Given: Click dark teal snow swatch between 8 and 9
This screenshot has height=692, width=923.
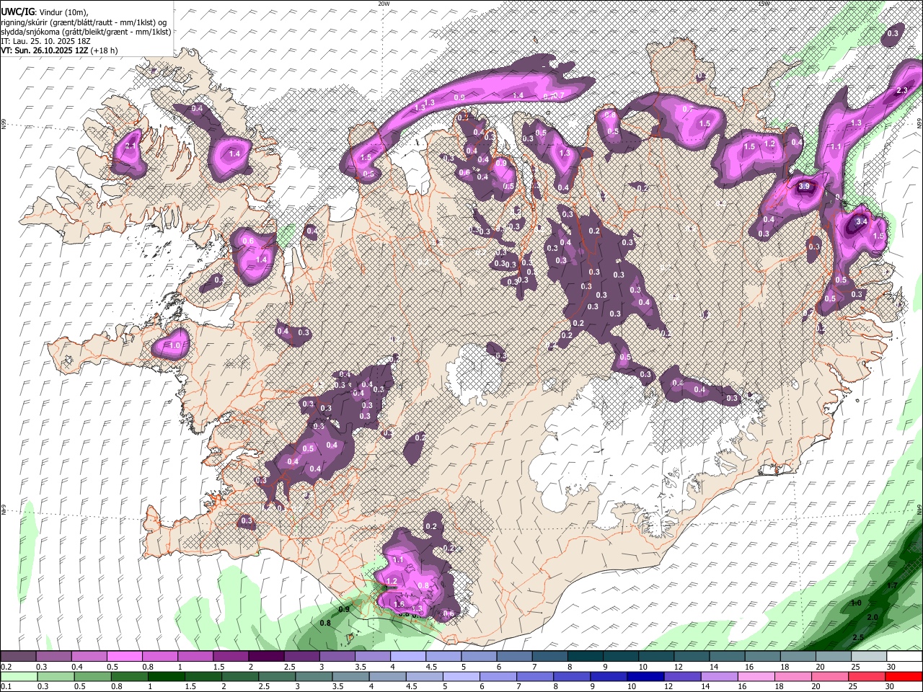Looking at the screenshot, I should coord(586,657).
